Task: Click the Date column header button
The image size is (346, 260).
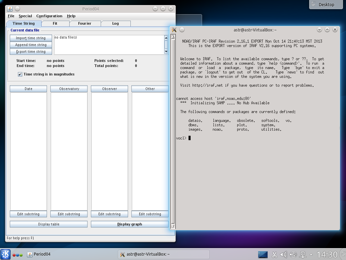Action: [x=28, y=89]
